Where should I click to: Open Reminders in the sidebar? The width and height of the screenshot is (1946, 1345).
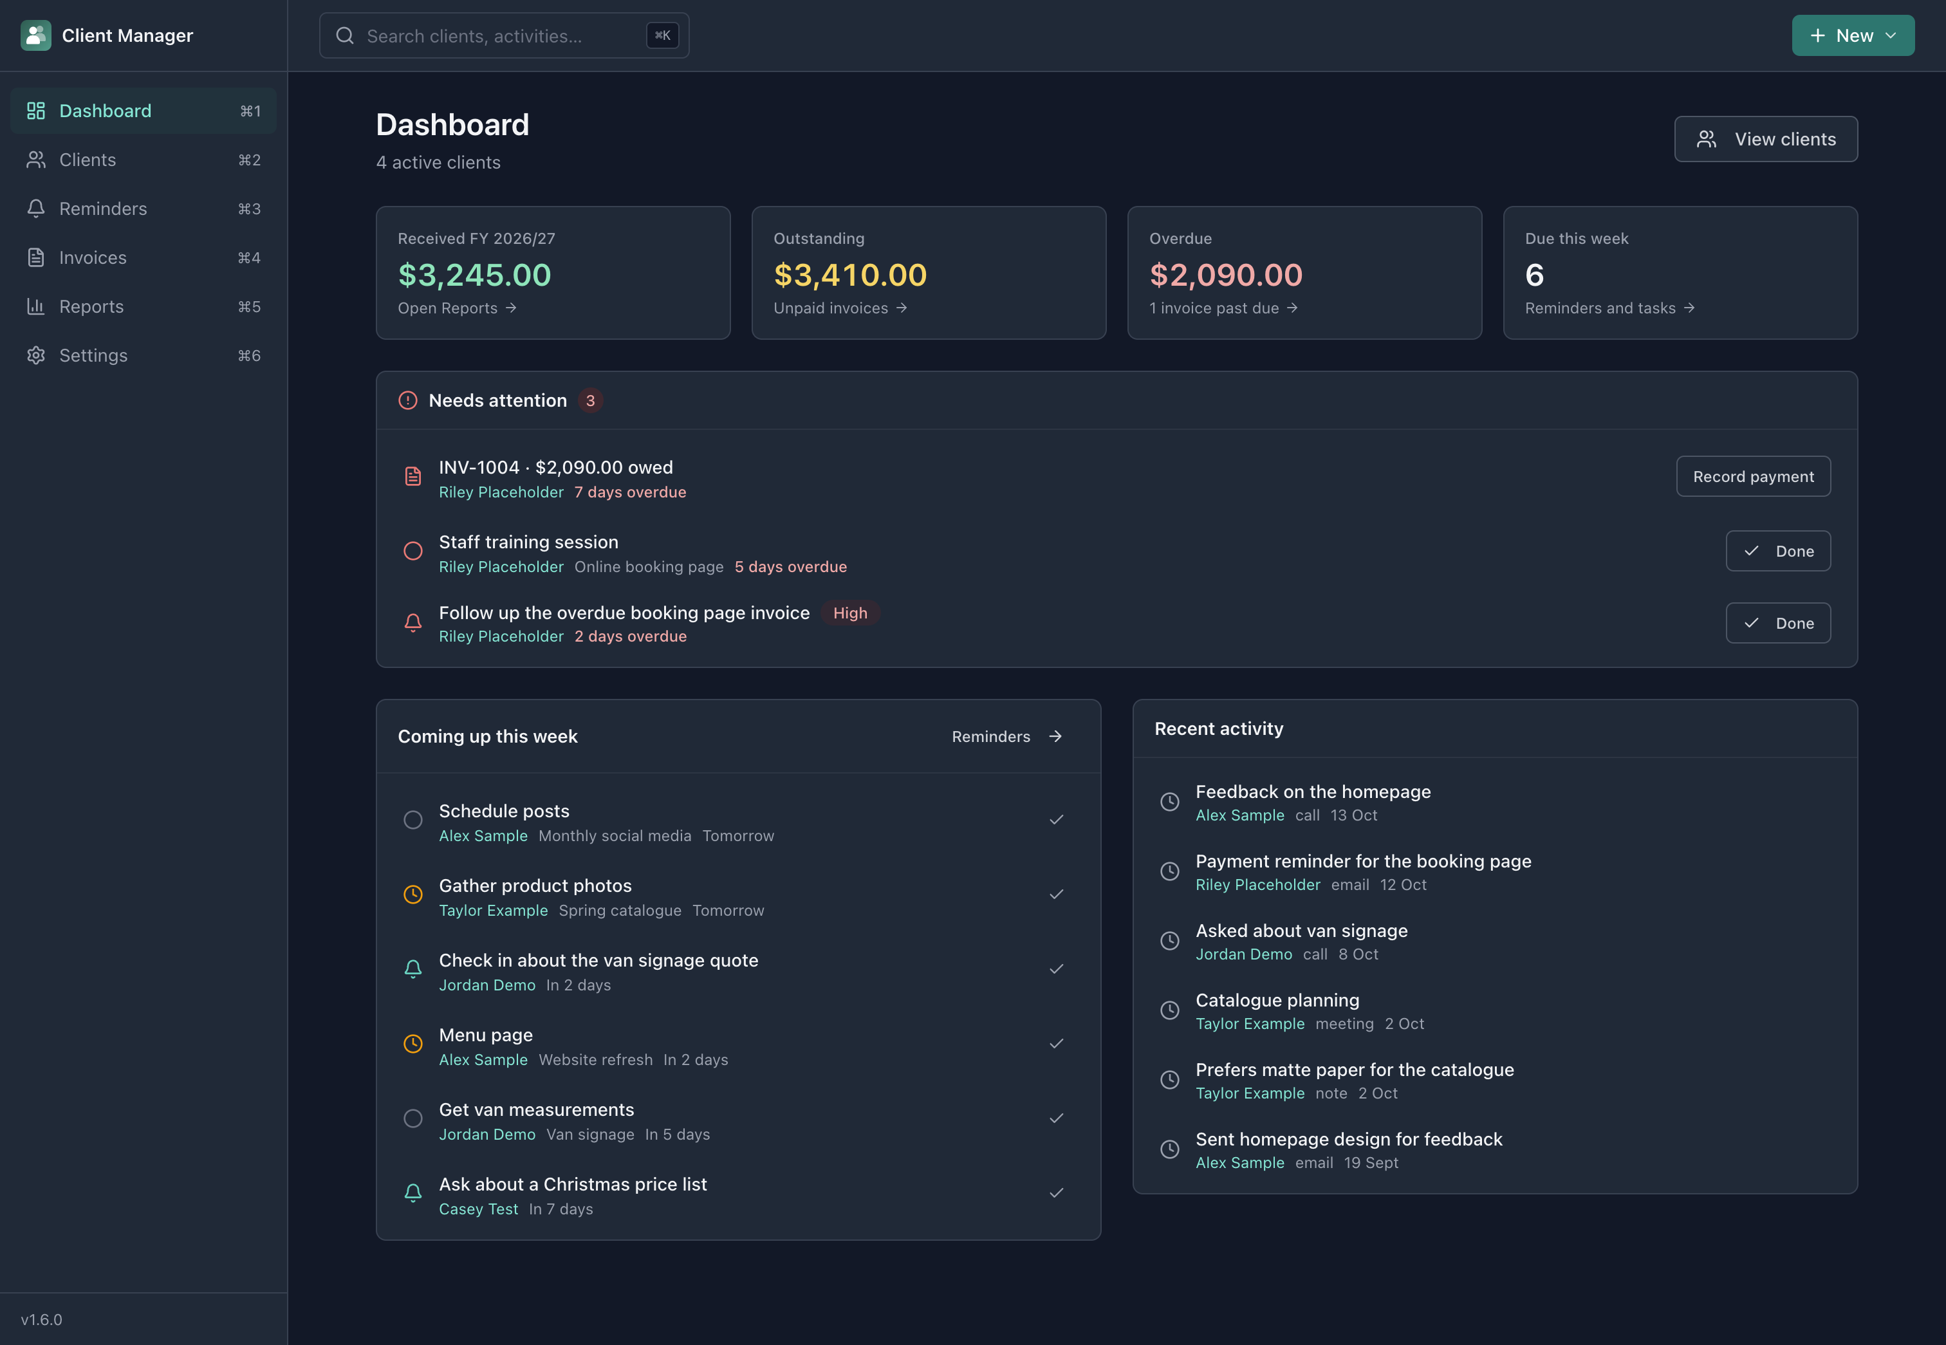pos(144,208)
